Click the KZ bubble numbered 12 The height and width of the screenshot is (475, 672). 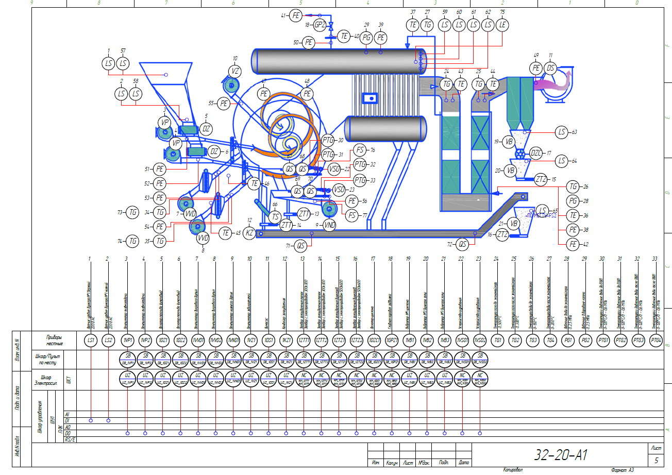(250, 233)
